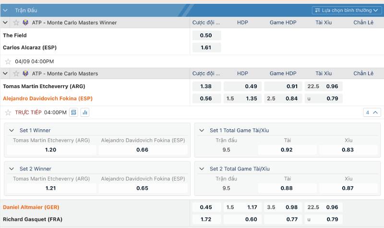Star the live Etcheverry vs Fokina match
Screen dimensions: 384x228
click(x=8, y=113)
